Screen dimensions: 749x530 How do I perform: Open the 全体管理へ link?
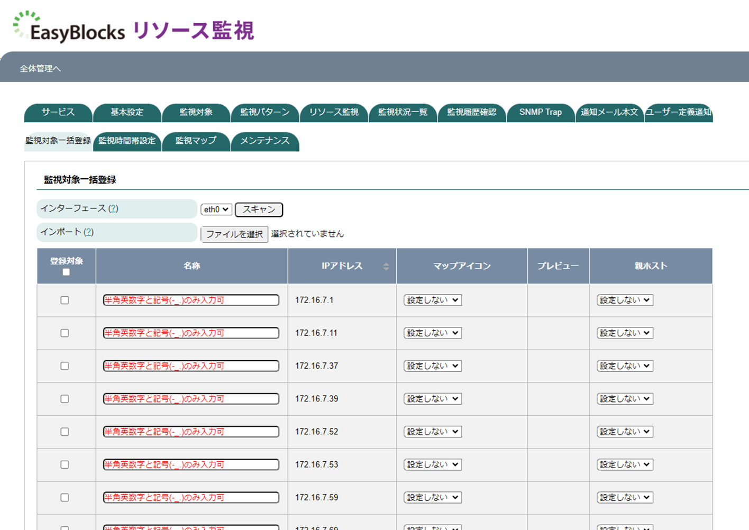40,69
